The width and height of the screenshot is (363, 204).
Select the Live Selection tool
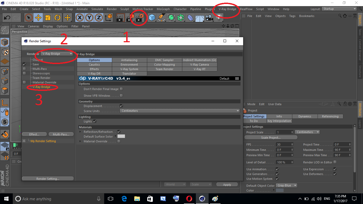pyautogui.click(x=29, y=18)
